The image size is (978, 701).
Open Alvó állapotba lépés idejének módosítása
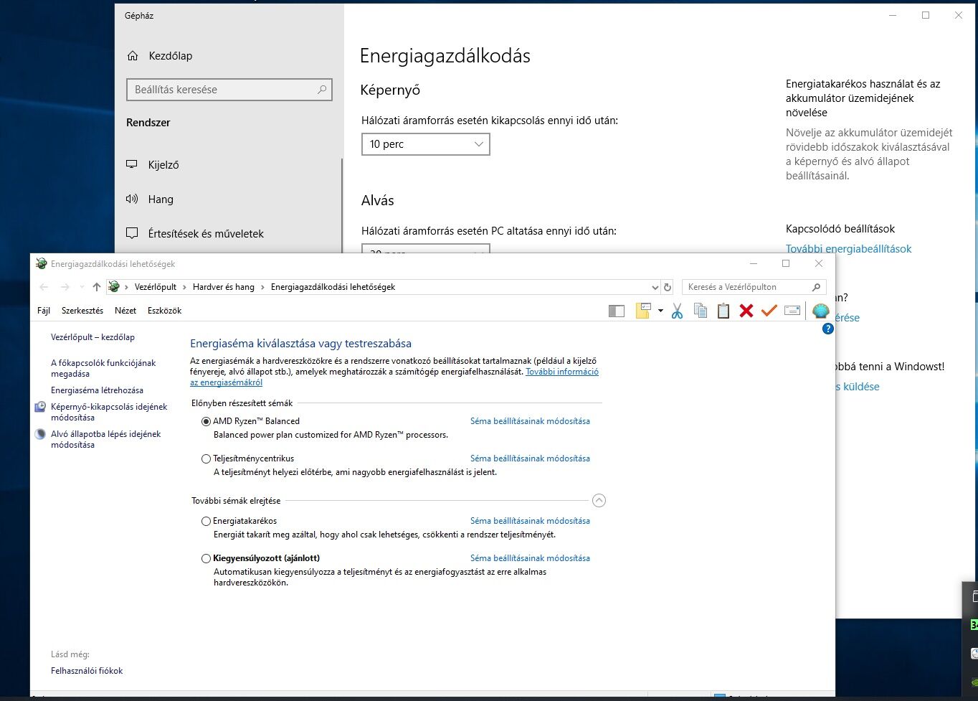click(x=105, y=439)
